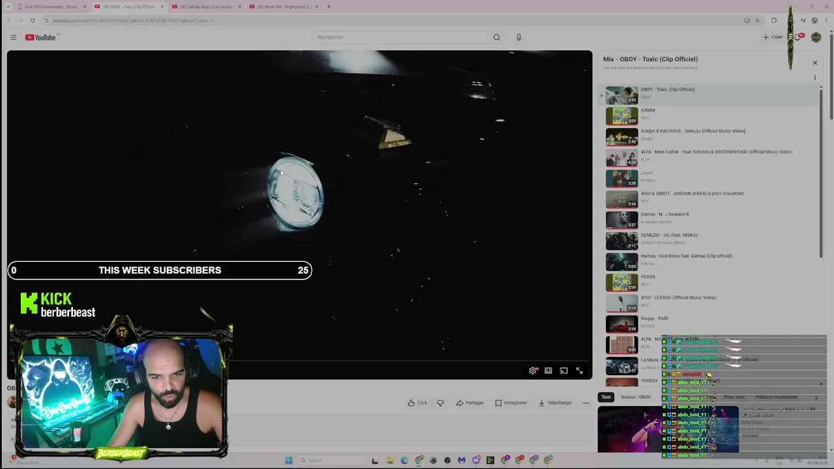
Task: Reload the page in the browser
Action: 33,20
